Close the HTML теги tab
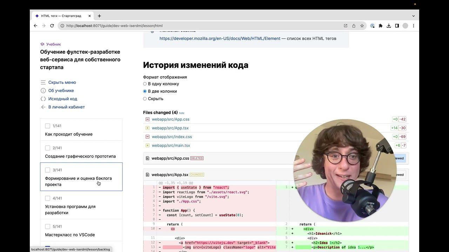The width and height of the screenshot is (449, 252). pos(90,16)
